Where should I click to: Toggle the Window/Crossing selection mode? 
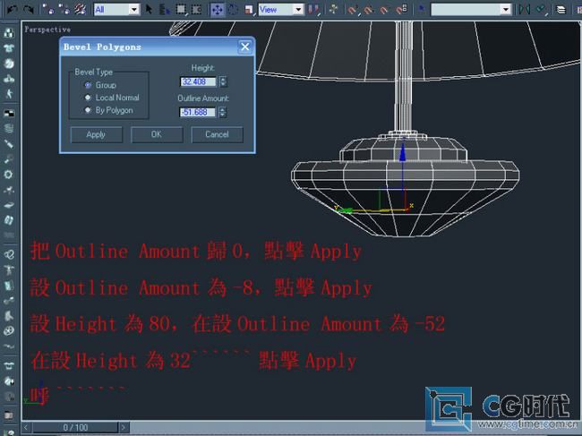click(x=197, y=9)
